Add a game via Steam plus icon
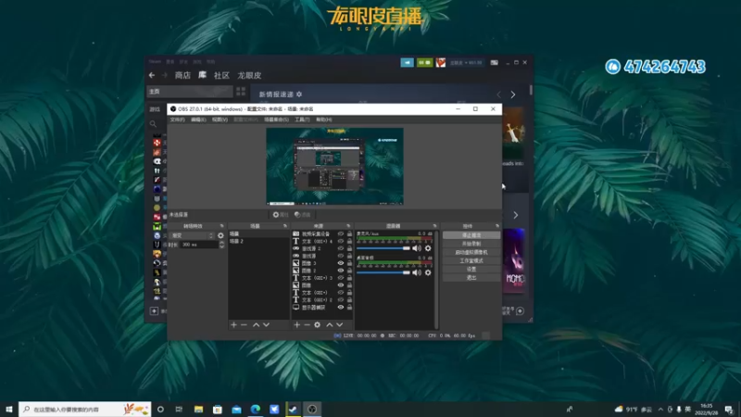 [154, 310]
